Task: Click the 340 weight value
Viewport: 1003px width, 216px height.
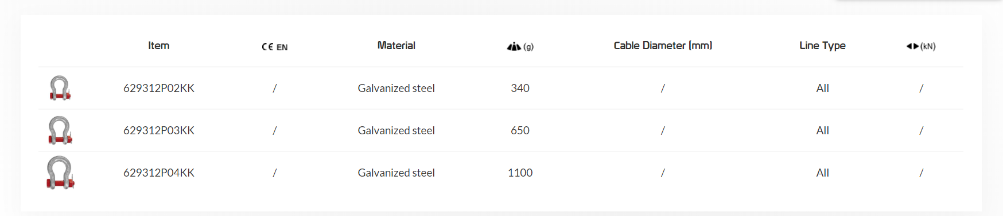Action: click(x=520, y=88)
